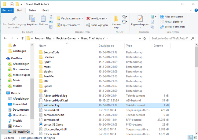This screenshot has height=140, width=198.
Task: Switch to the Start ribbon tab
Action: point(20,10)
